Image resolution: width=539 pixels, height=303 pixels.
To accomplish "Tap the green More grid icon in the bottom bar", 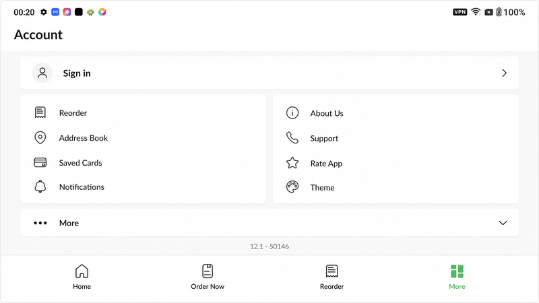I will 457,271.
